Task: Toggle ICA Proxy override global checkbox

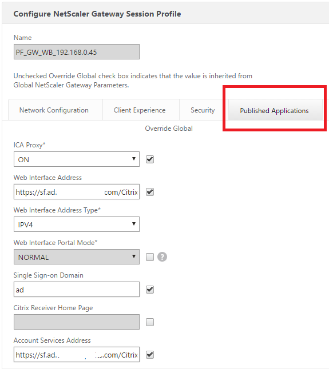Action: (150, 159)
